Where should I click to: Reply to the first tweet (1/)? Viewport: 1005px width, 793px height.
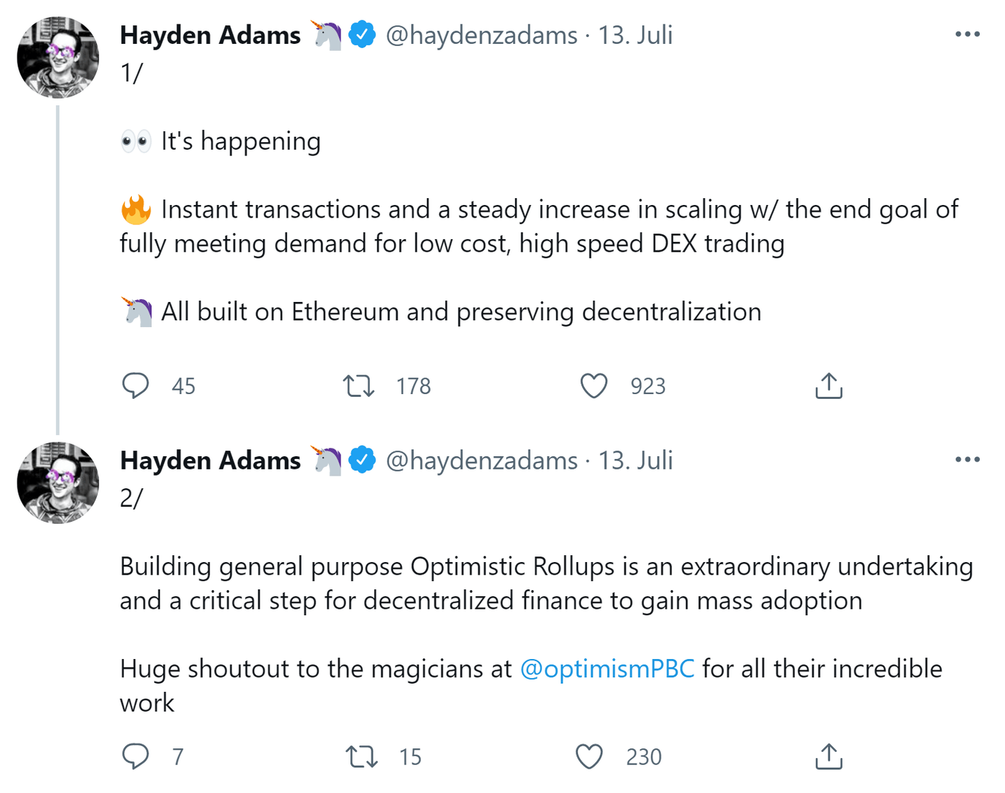(x=135, y=386)
